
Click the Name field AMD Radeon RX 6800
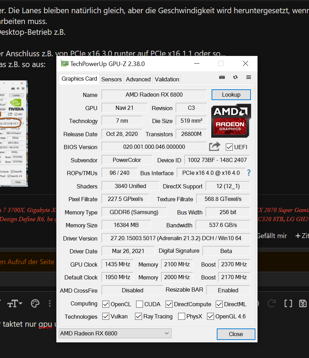tap(154, 95)
